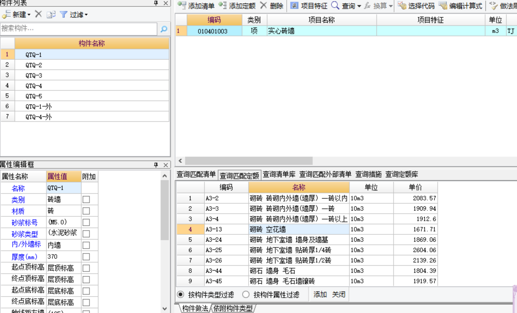
Task: Click the search magnifier icon in component search
Action: 164,29
